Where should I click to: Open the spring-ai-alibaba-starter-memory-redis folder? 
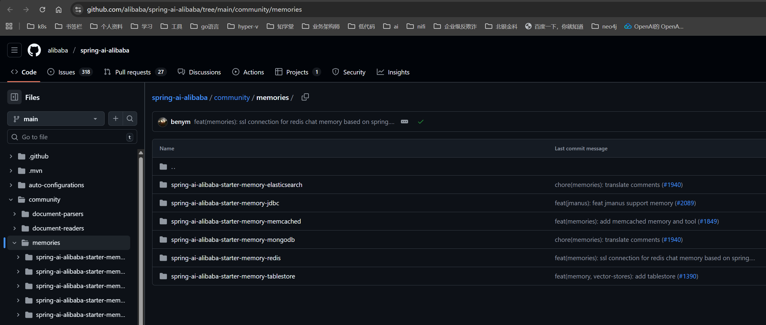tap(226, 258)
